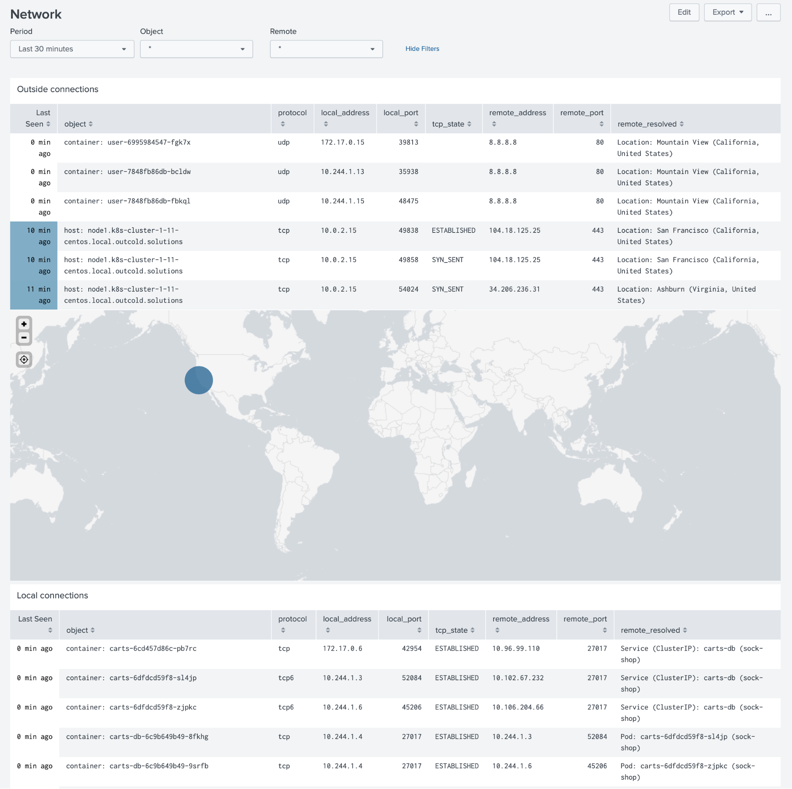Click the Outside connections panel title
This screenshot has height=789, width=792.
pos(57,90)
